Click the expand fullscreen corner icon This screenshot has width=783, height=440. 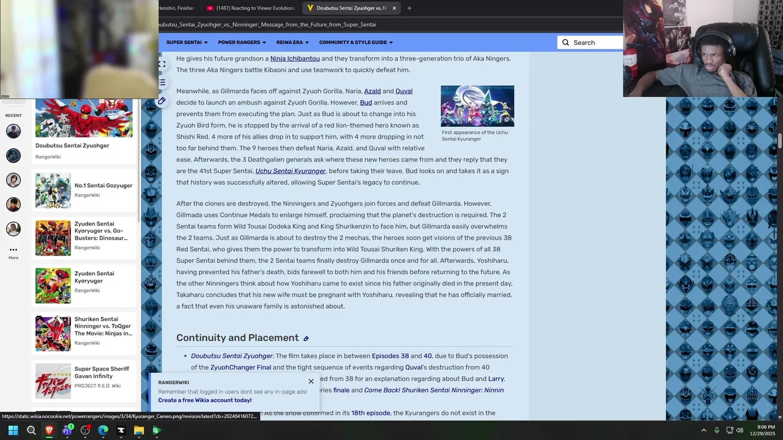[161, 64]
